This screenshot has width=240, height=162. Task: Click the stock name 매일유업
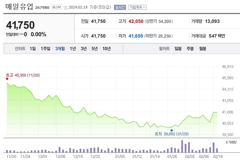point(19,6)
